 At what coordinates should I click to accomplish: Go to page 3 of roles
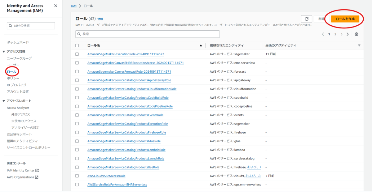(x=342, y=34)
